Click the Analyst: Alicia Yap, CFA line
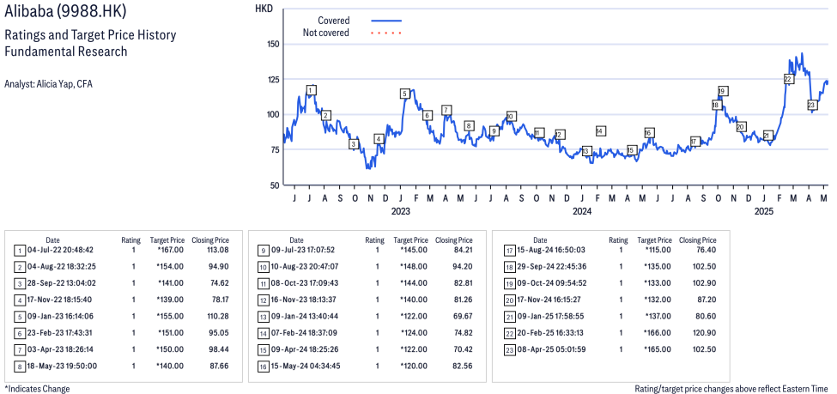Image resolution: width=837 pixels, height=394 pixels. coord(48,84)
